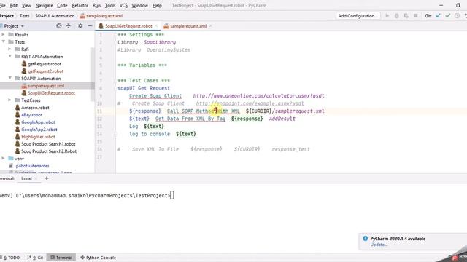The height and width of the screenshot is (262, 467).
Task: Click the info icon in update notification
Action: tap(366, 238)
